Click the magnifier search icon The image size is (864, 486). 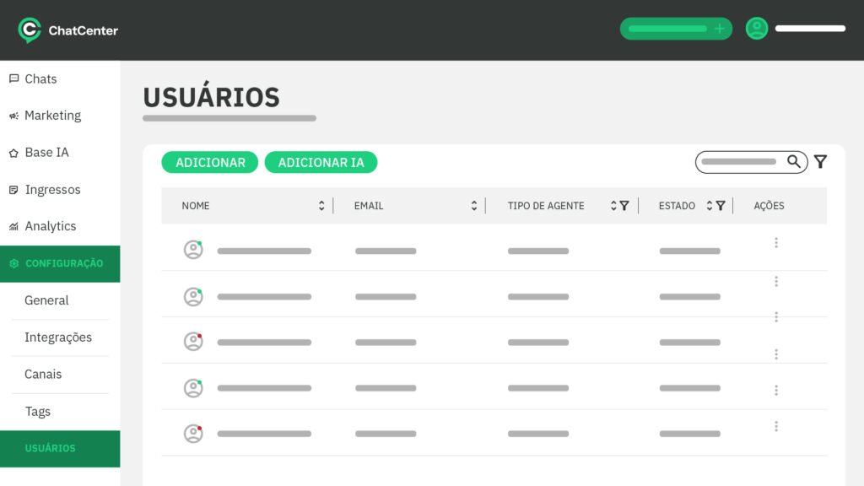[794, 162]
